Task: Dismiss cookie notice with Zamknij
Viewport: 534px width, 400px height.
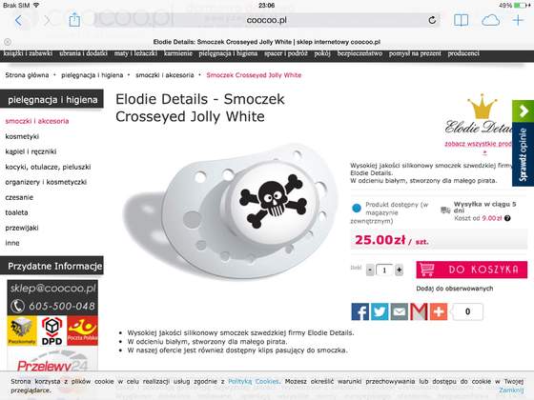Action: [511, 390]
